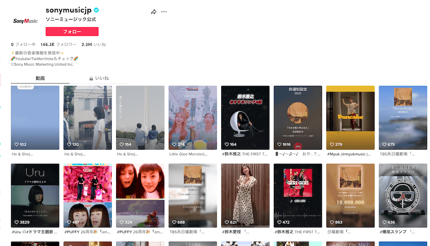Open the Little Glee Monster video thumbnail
The width and height of the screenshot is (430, 246).
[193, 118]
